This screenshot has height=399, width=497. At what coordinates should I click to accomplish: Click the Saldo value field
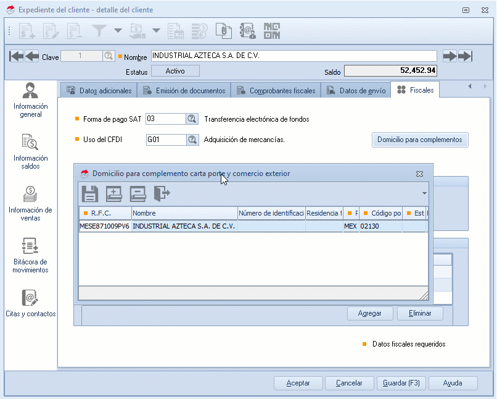pos(390,71)
